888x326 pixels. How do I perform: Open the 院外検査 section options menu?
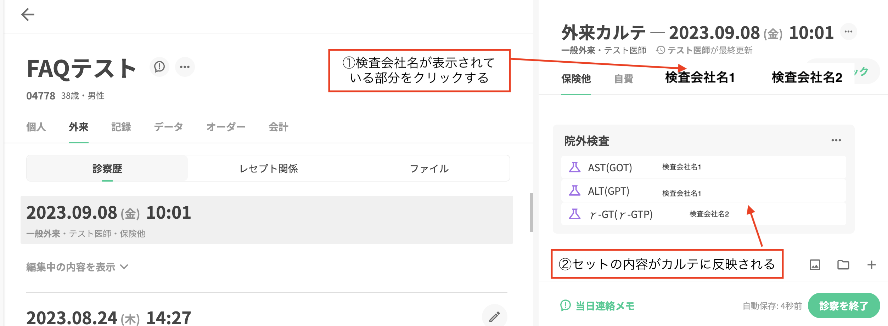click(836, 141)
